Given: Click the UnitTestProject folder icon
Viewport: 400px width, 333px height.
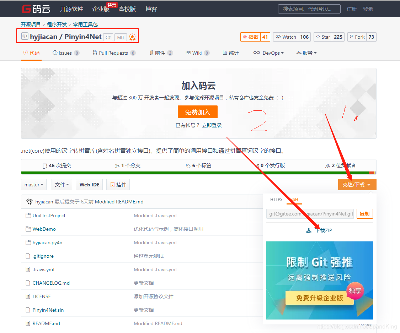Looking at the screenshot, I should [28, 215].
